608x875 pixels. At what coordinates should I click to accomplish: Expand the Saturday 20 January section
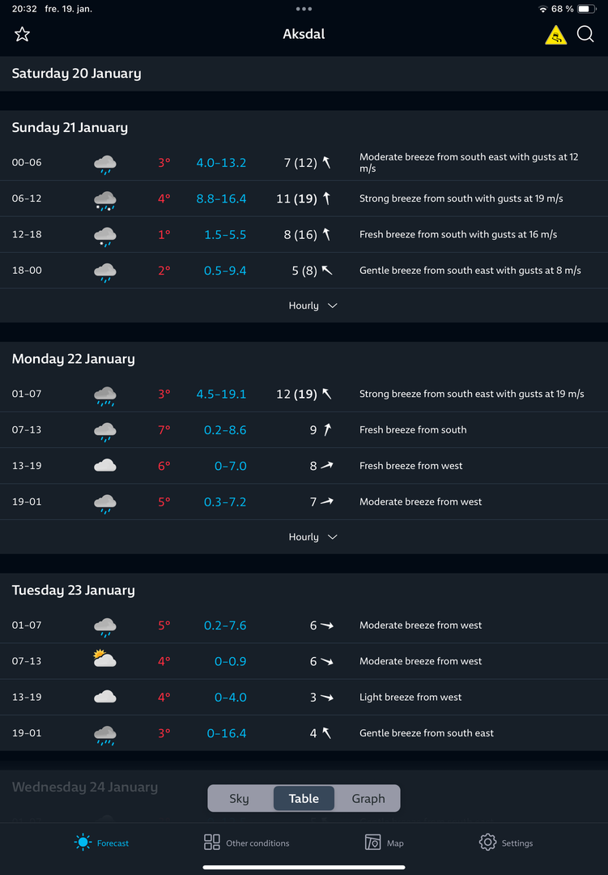pos(76,74)
